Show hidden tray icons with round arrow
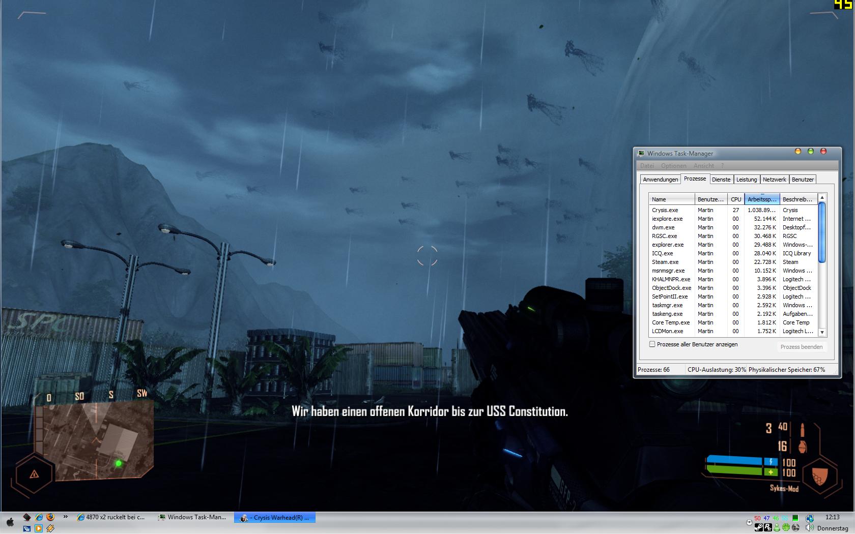Viewport: 855px width, 534px height. point(749,522)
